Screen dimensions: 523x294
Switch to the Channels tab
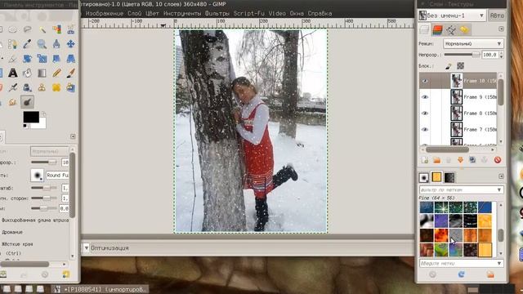point(438,30)
